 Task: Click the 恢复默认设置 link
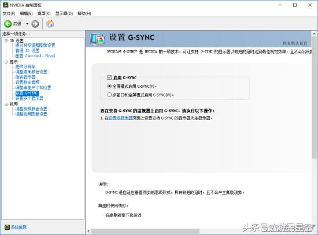click(x=295, y=43)
